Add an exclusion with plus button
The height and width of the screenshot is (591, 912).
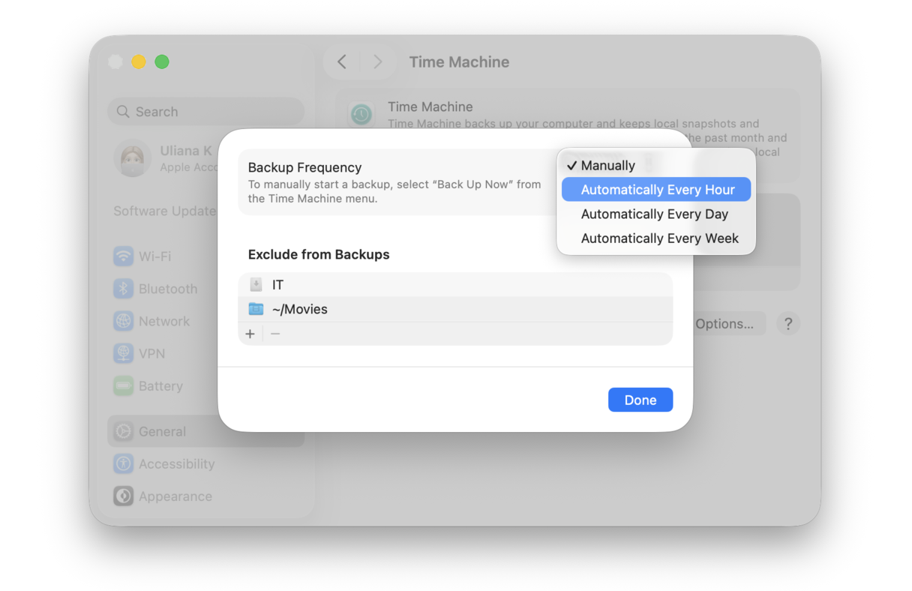[x=250, y=334]
